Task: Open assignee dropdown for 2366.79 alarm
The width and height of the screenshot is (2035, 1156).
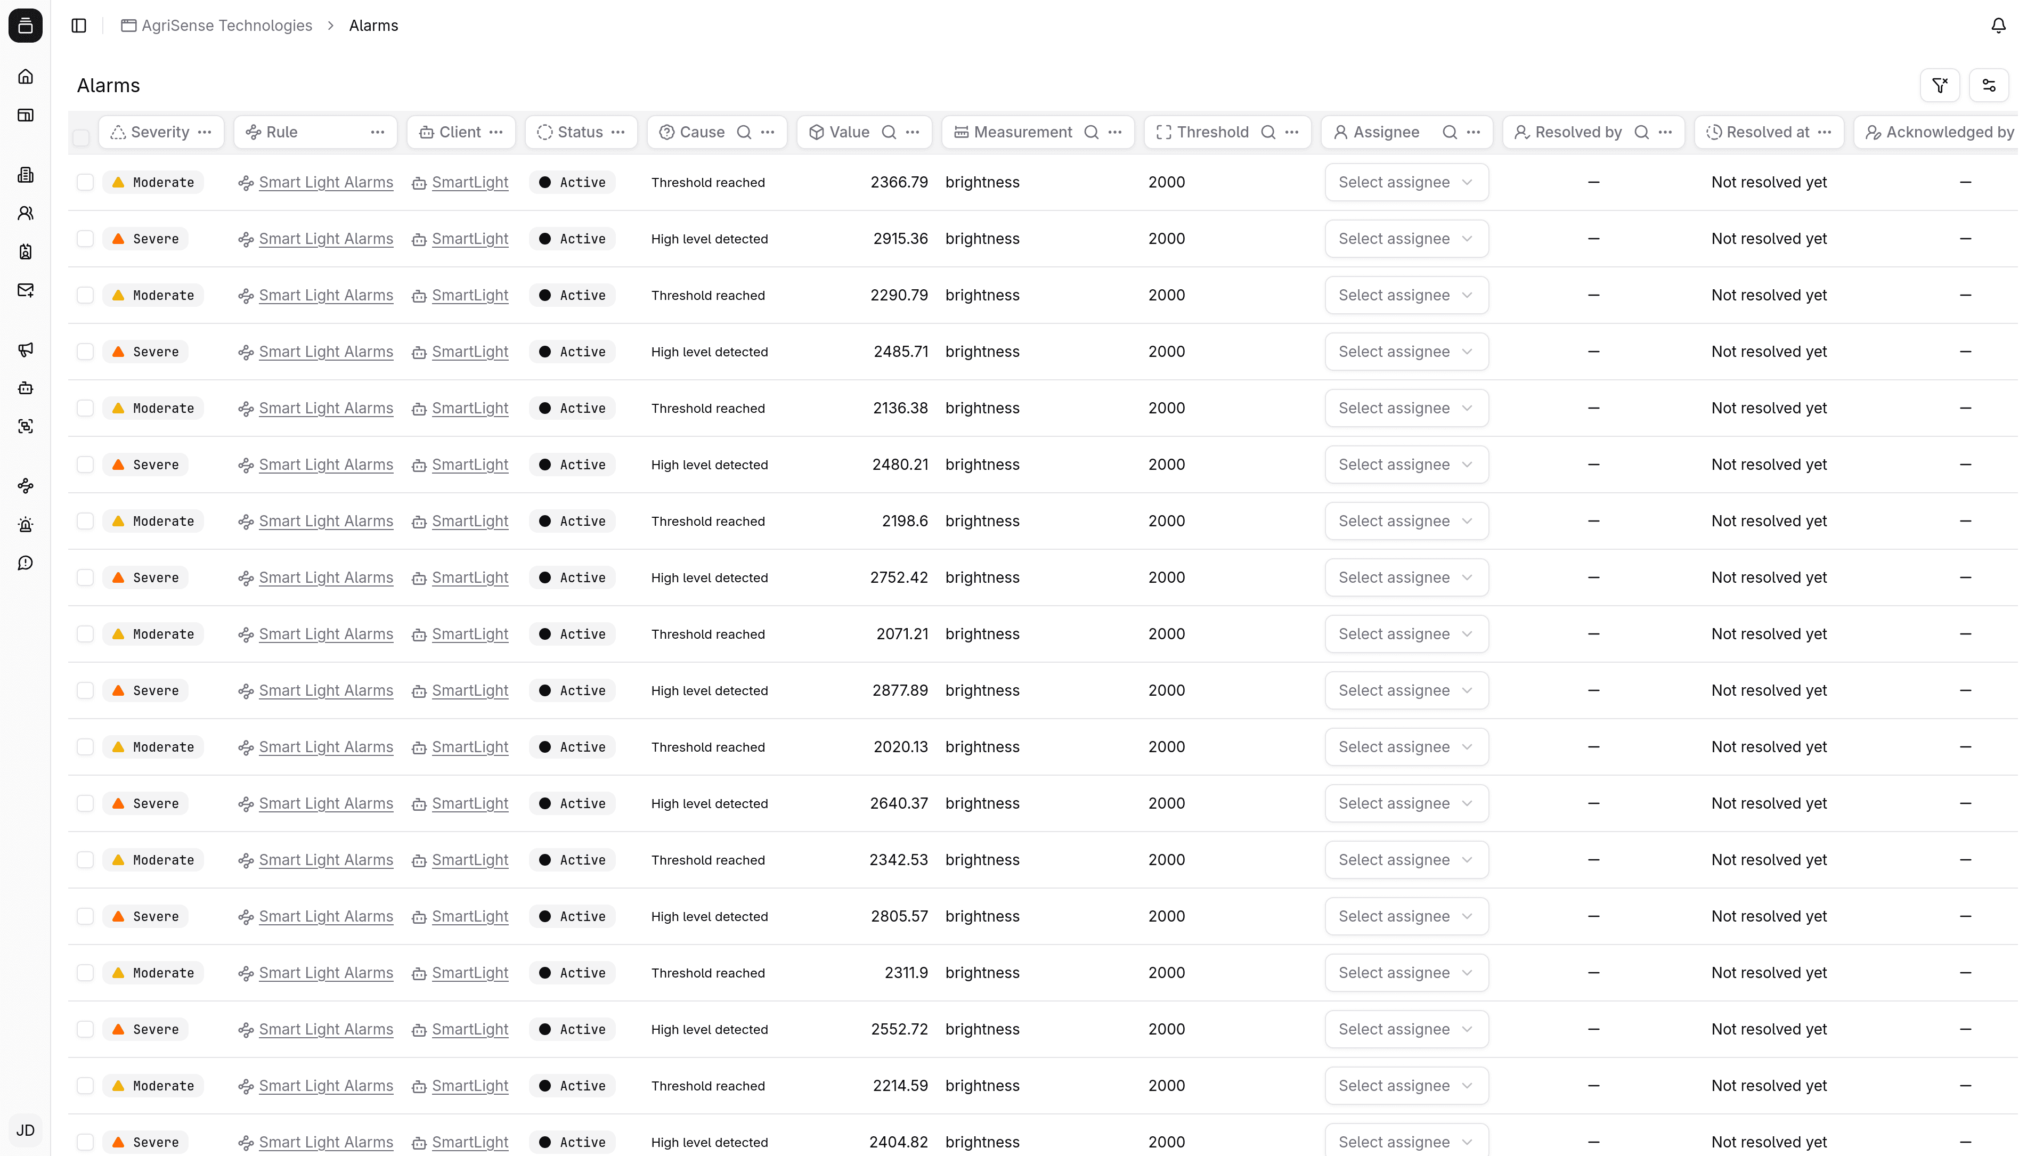Action: (x=1405, y=182)
